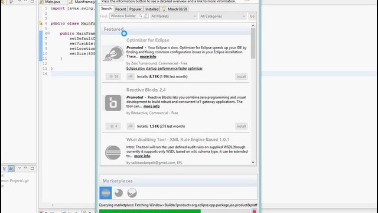Switch to the Search tab
Viewport: 378px width, 213px height.
tap(106, 9)
